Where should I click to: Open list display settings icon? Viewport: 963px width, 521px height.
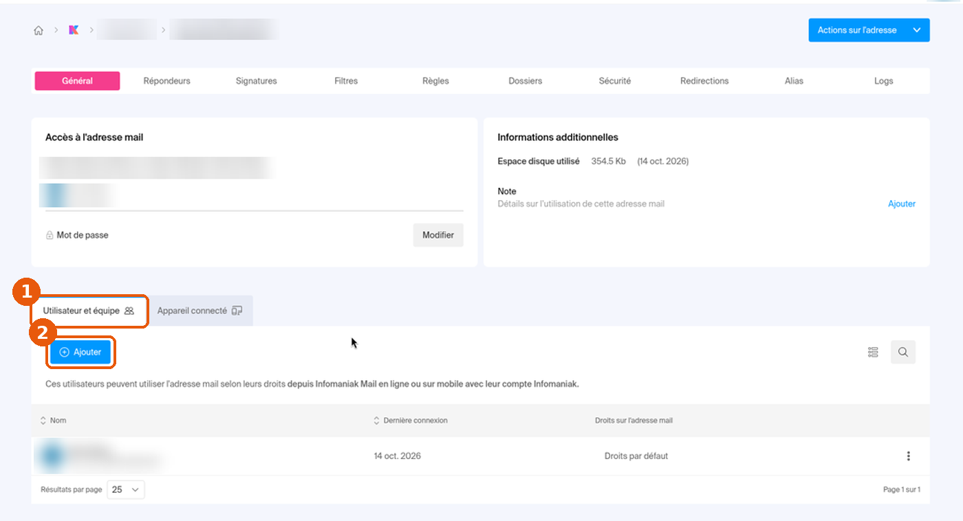click(x=873, y=352)
